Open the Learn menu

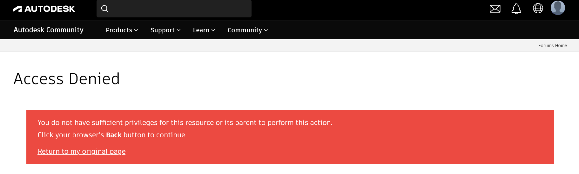(x=201, y=30)
